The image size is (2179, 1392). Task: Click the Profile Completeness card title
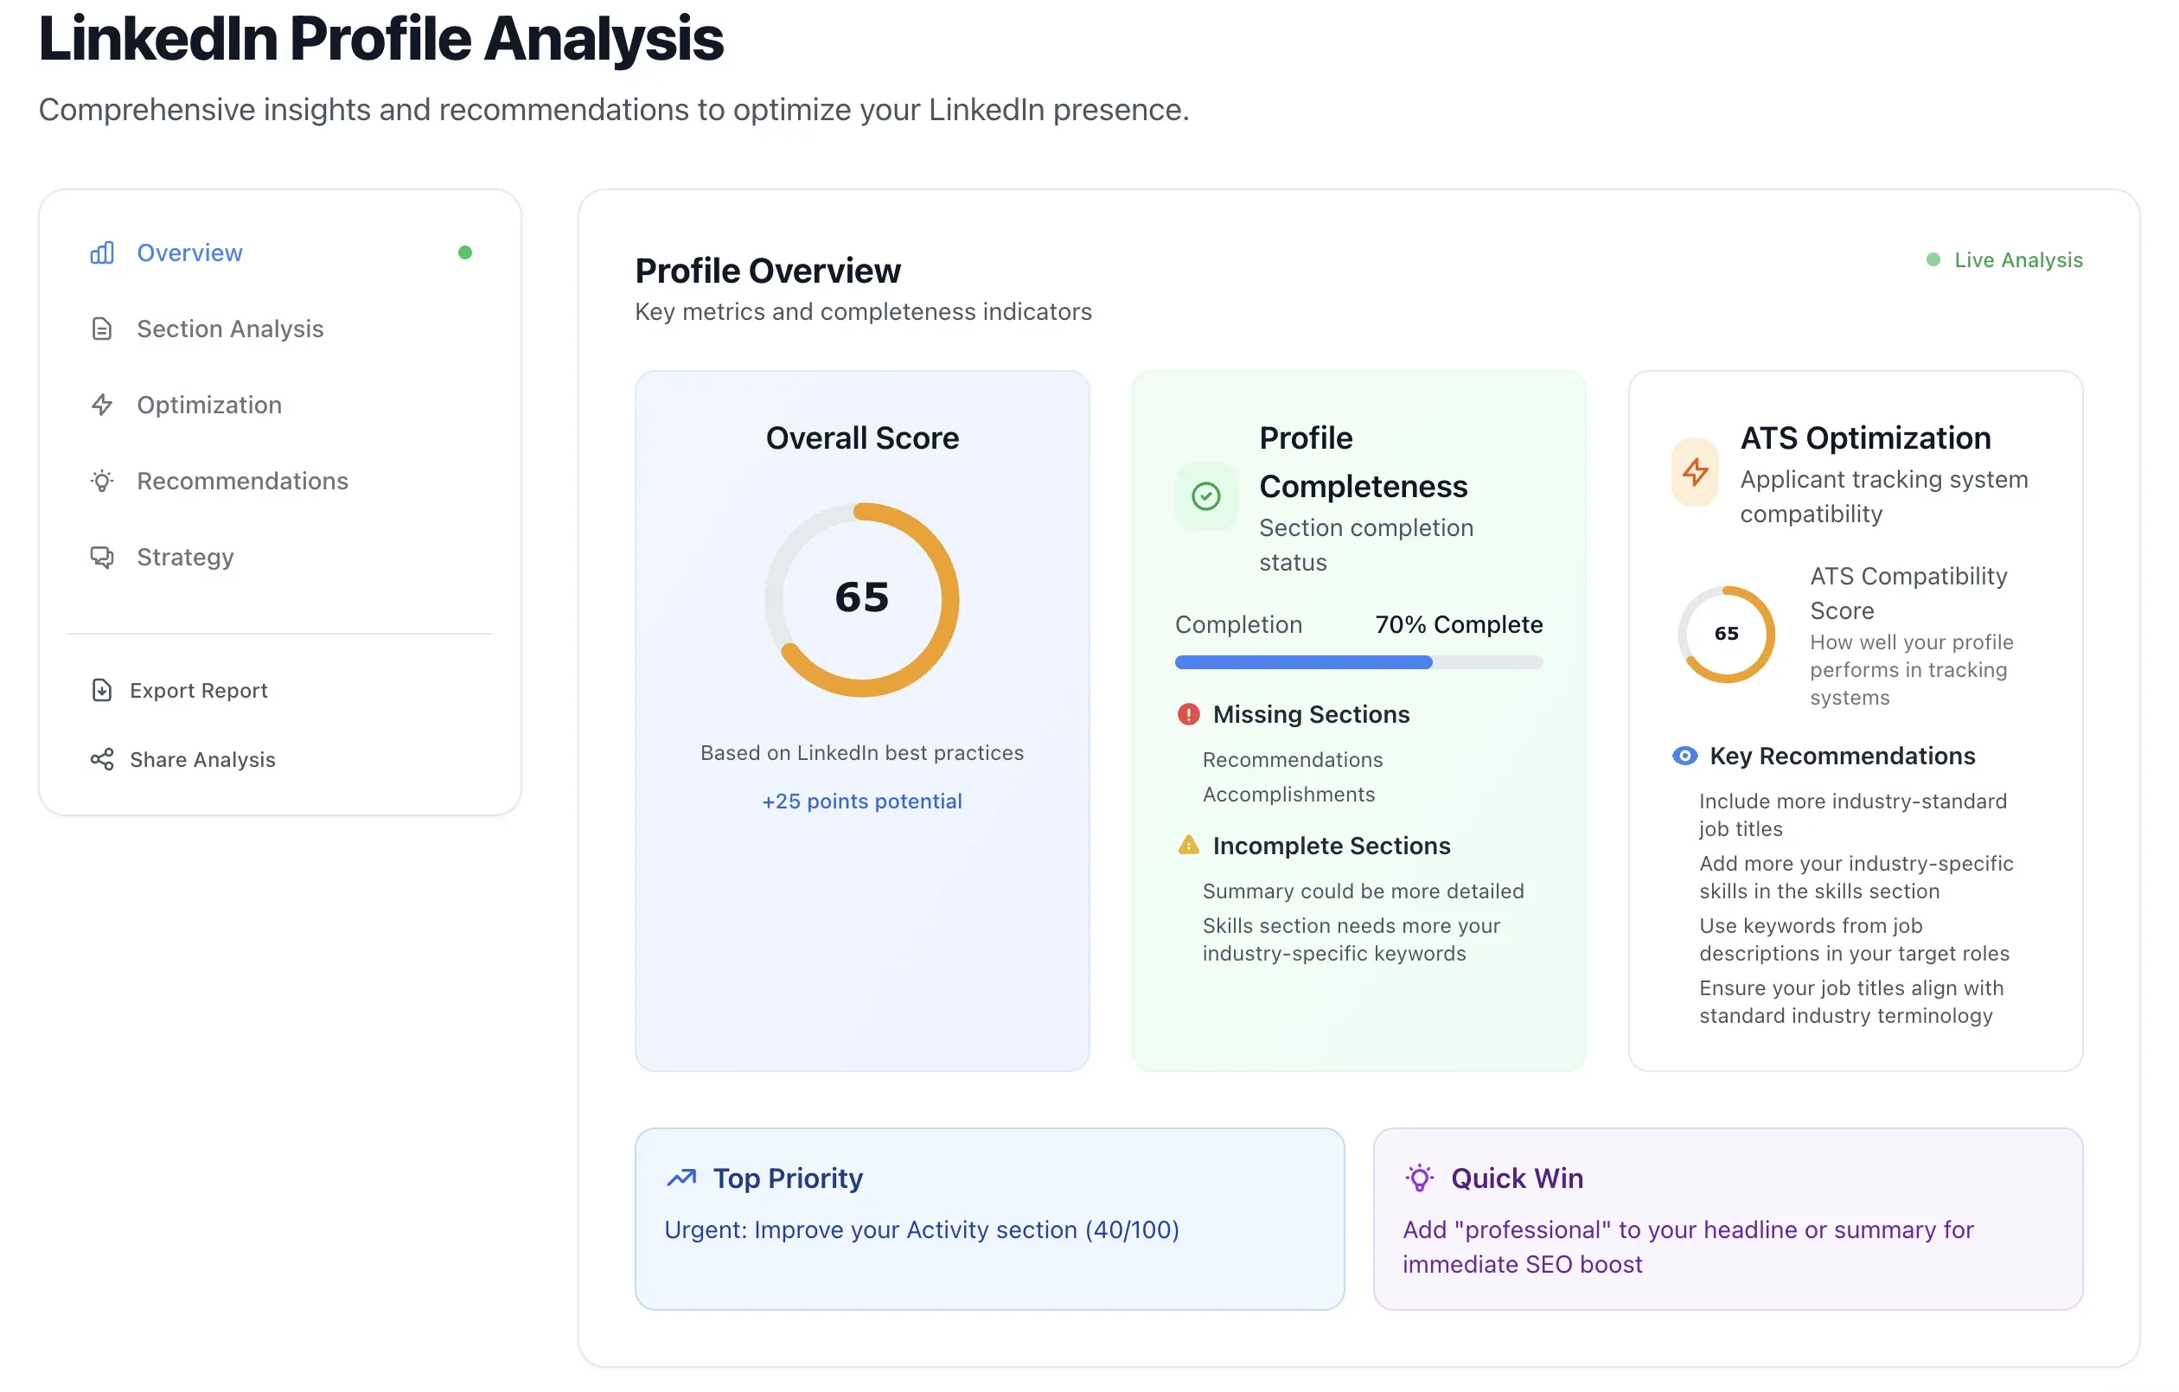click(x=1363, y=463)
